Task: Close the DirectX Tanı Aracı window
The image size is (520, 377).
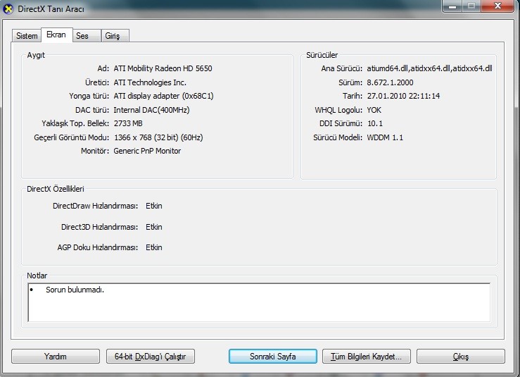Action: point(497,6)
